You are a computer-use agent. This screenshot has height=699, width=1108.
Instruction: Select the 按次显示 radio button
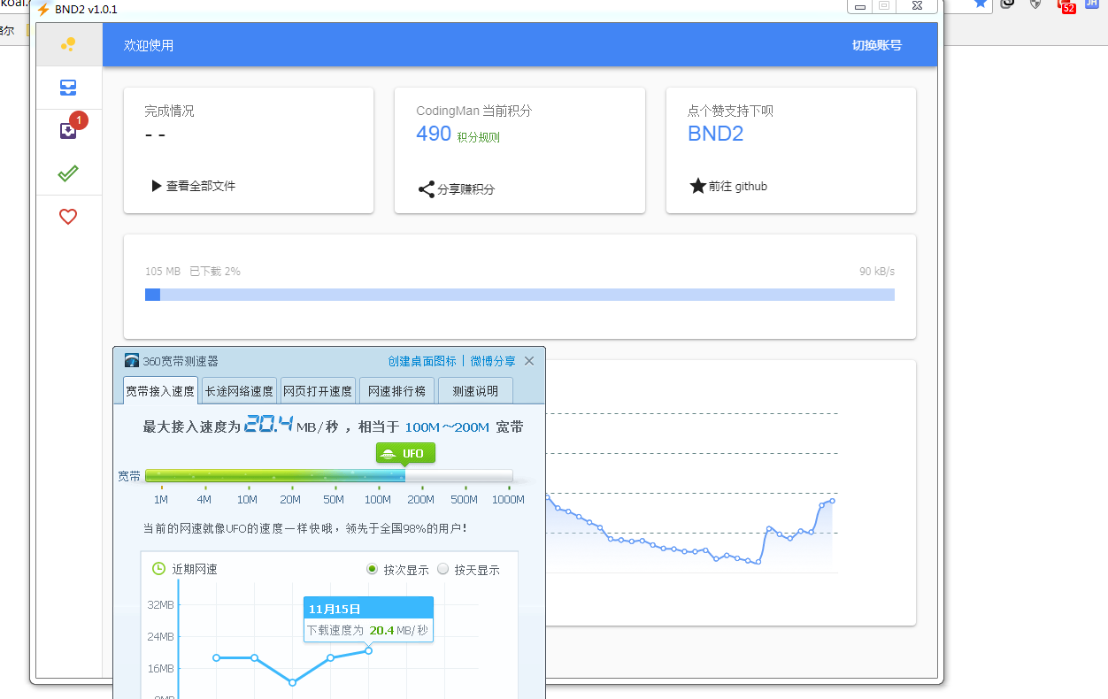tap(373, 569)
